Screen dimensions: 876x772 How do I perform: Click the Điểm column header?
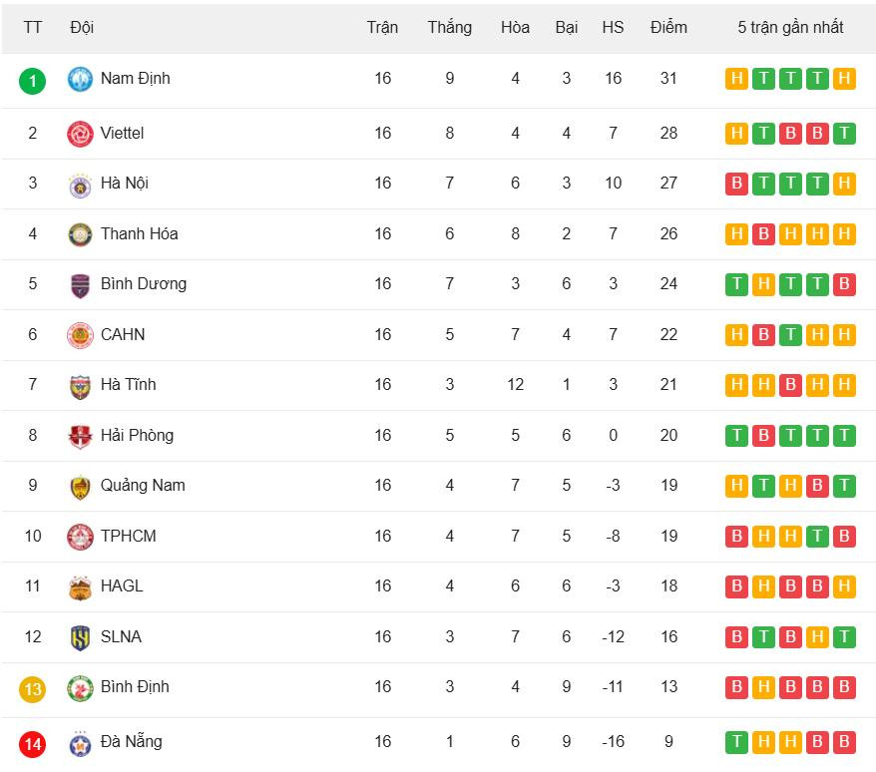[x=668, y=27]
